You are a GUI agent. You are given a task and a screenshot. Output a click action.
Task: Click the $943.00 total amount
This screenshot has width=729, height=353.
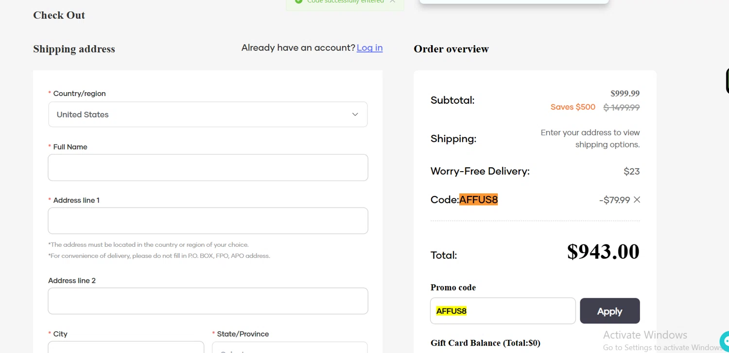pos(603,252)
